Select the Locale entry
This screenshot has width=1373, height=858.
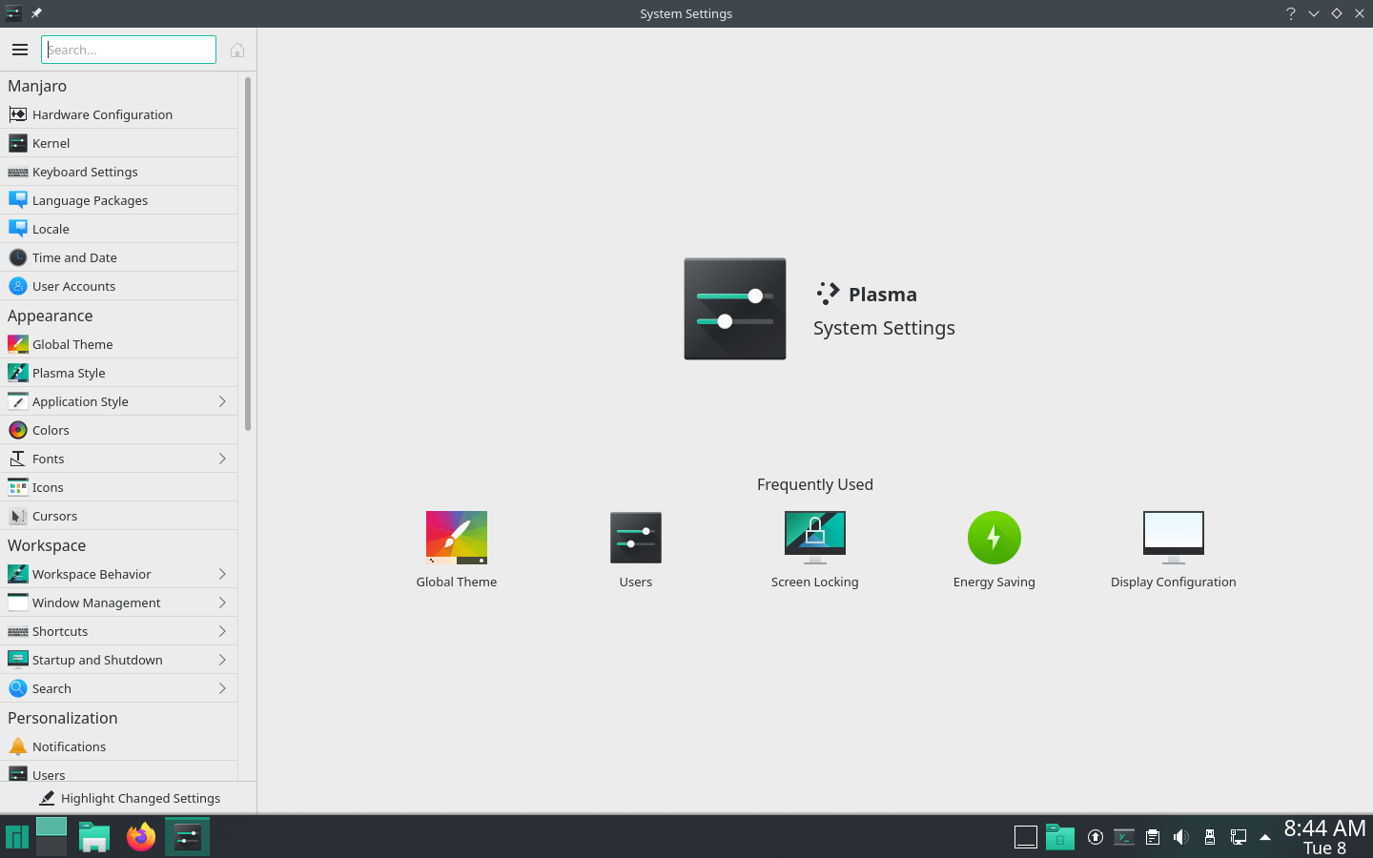coord(119,229)
